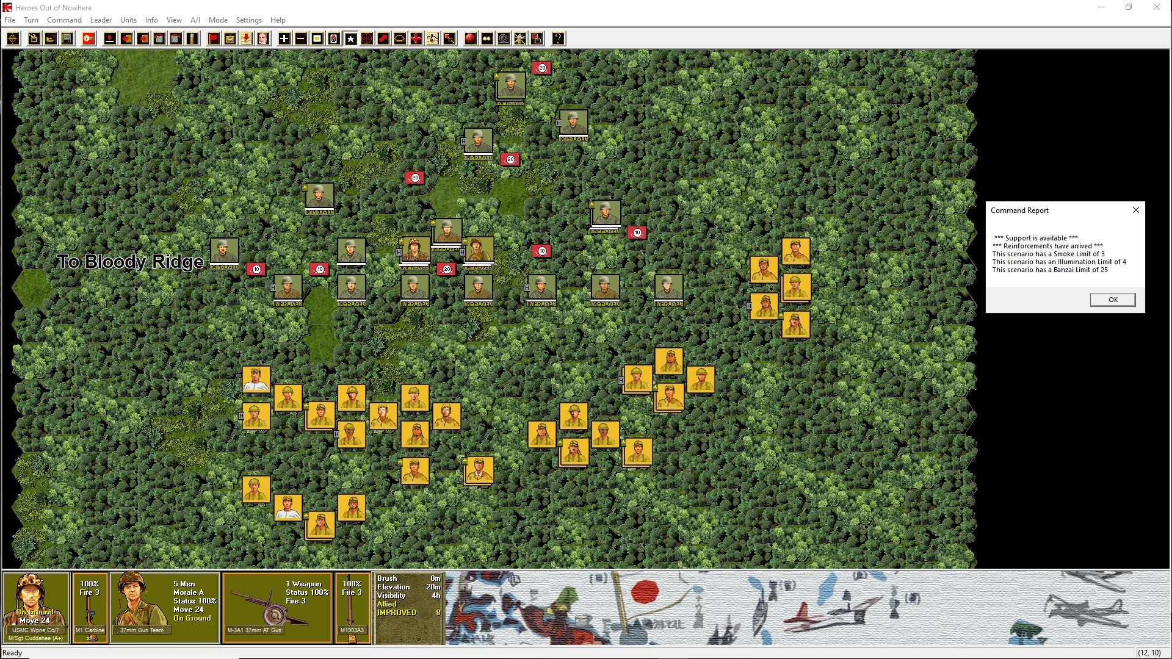Click the Brush terrain info panel
This screenshot has height=659, width=1172.
408,608
